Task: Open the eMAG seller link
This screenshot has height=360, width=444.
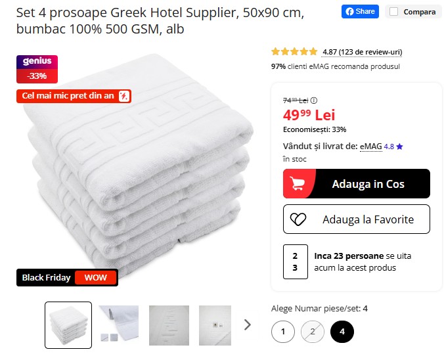Action: click(x=370, y=146)
